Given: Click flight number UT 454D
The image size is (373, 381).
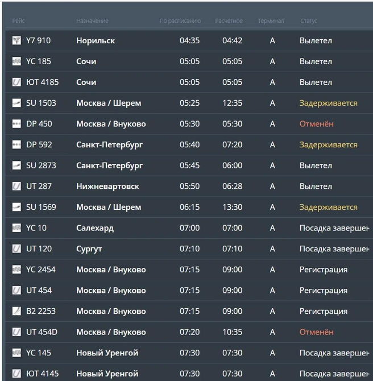Looking at the screenshot, I should tap(42, 332).
